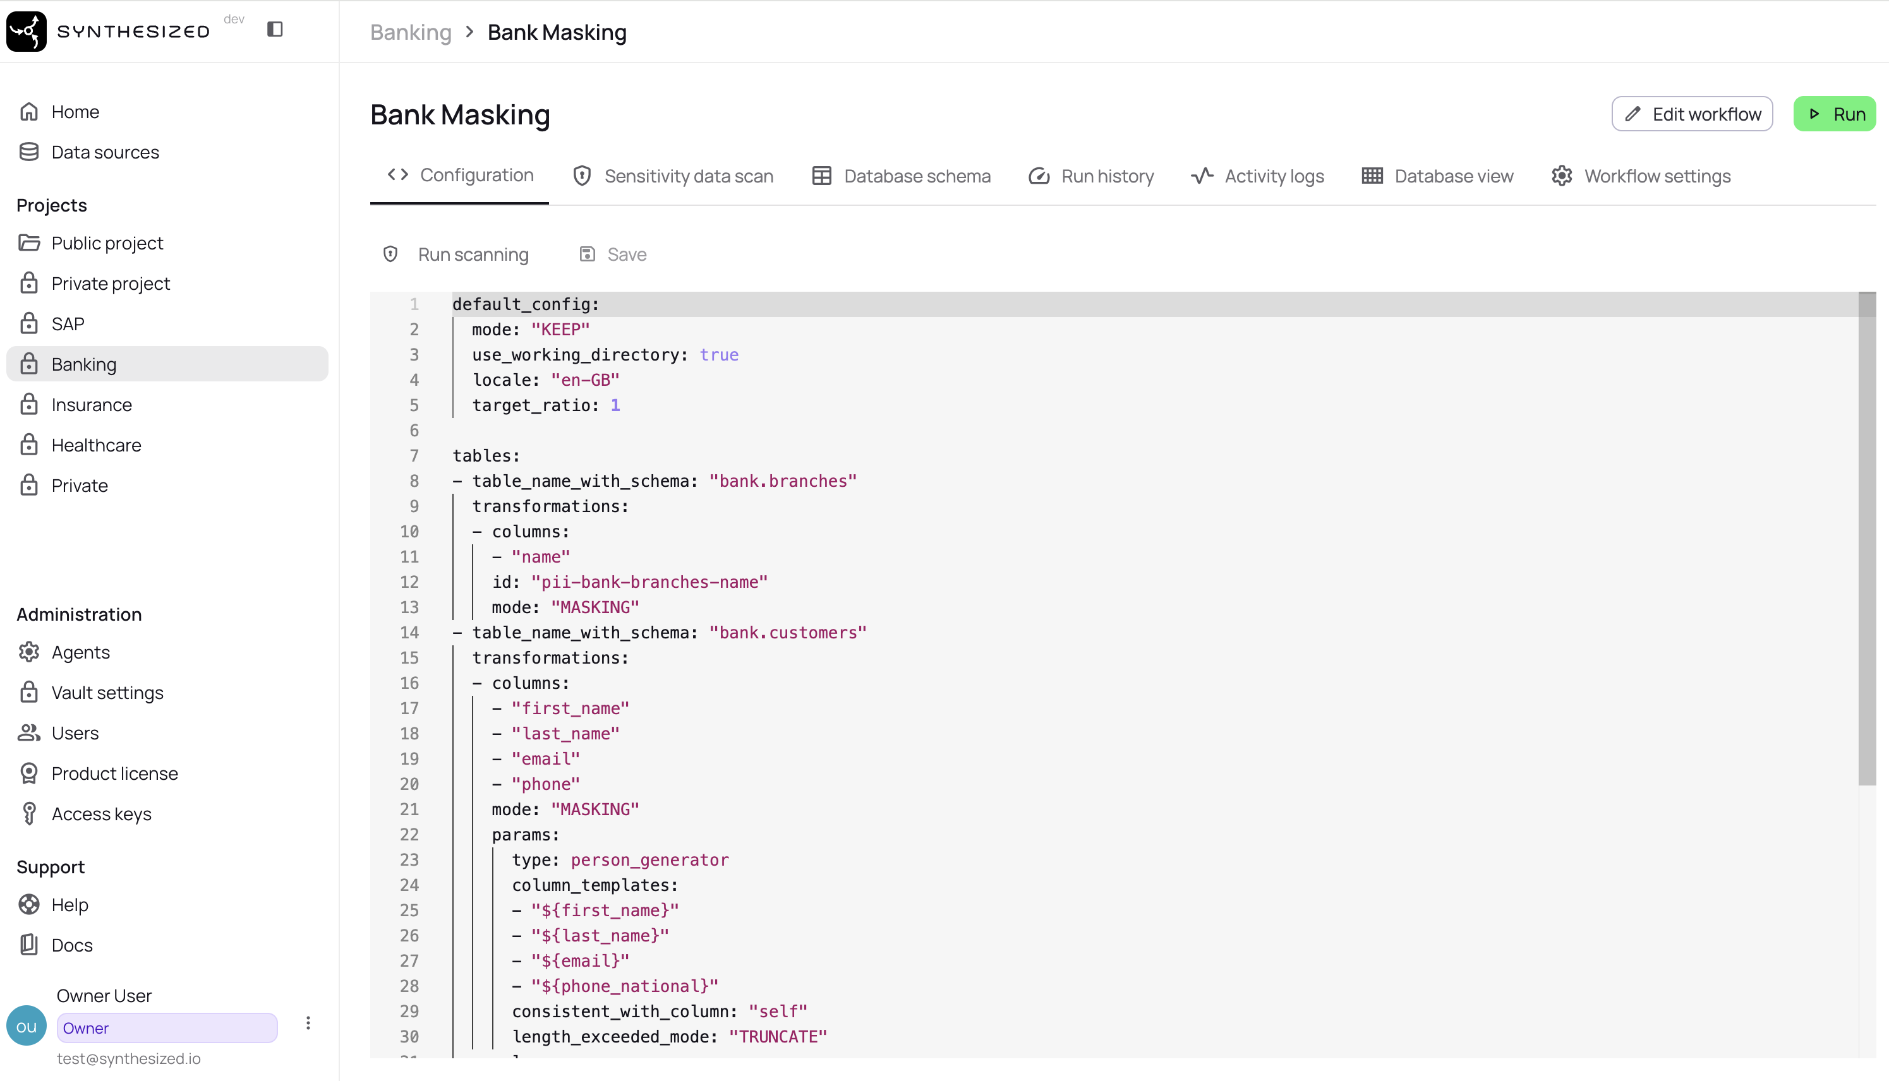Viewport: 1889px width, 1081px height.
Task: Click the Synthesized logo icon
Action: tap(27, 31)
